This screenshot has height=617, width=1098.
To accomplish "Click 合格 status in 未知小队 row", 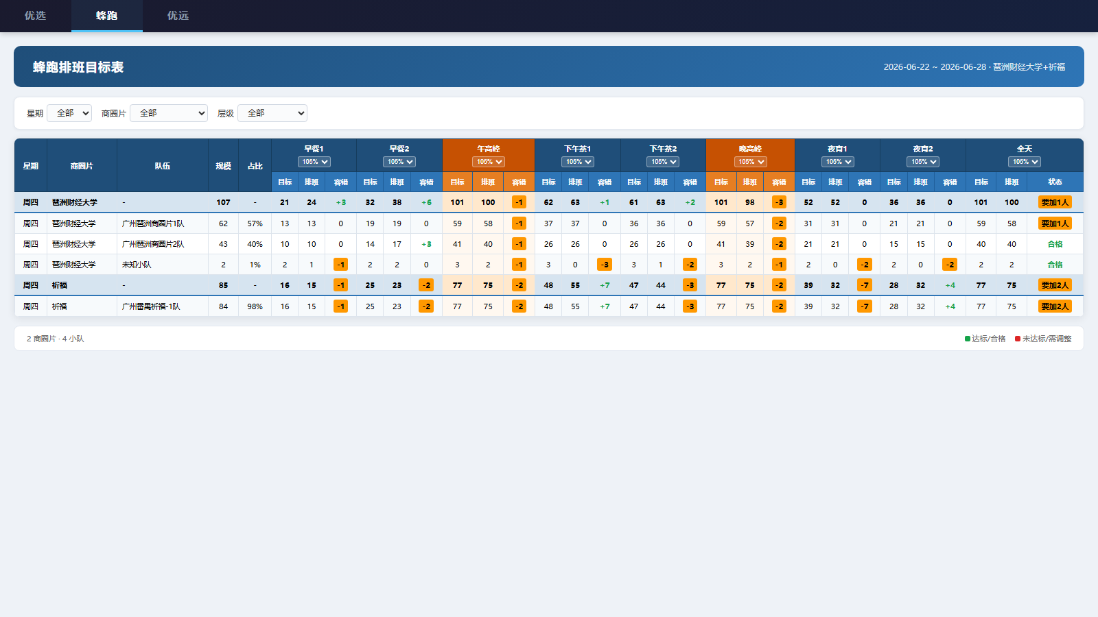I will [x=1055, y=265].
